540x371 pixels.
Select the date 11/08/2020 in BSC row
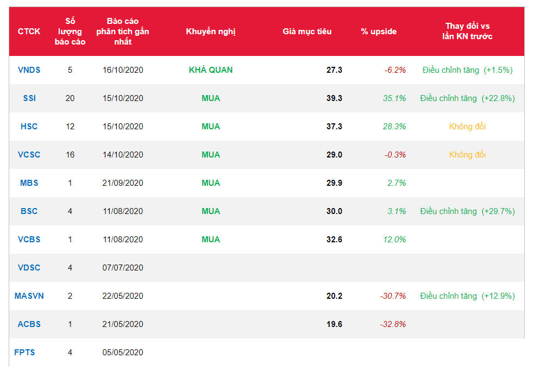point(123,211)
